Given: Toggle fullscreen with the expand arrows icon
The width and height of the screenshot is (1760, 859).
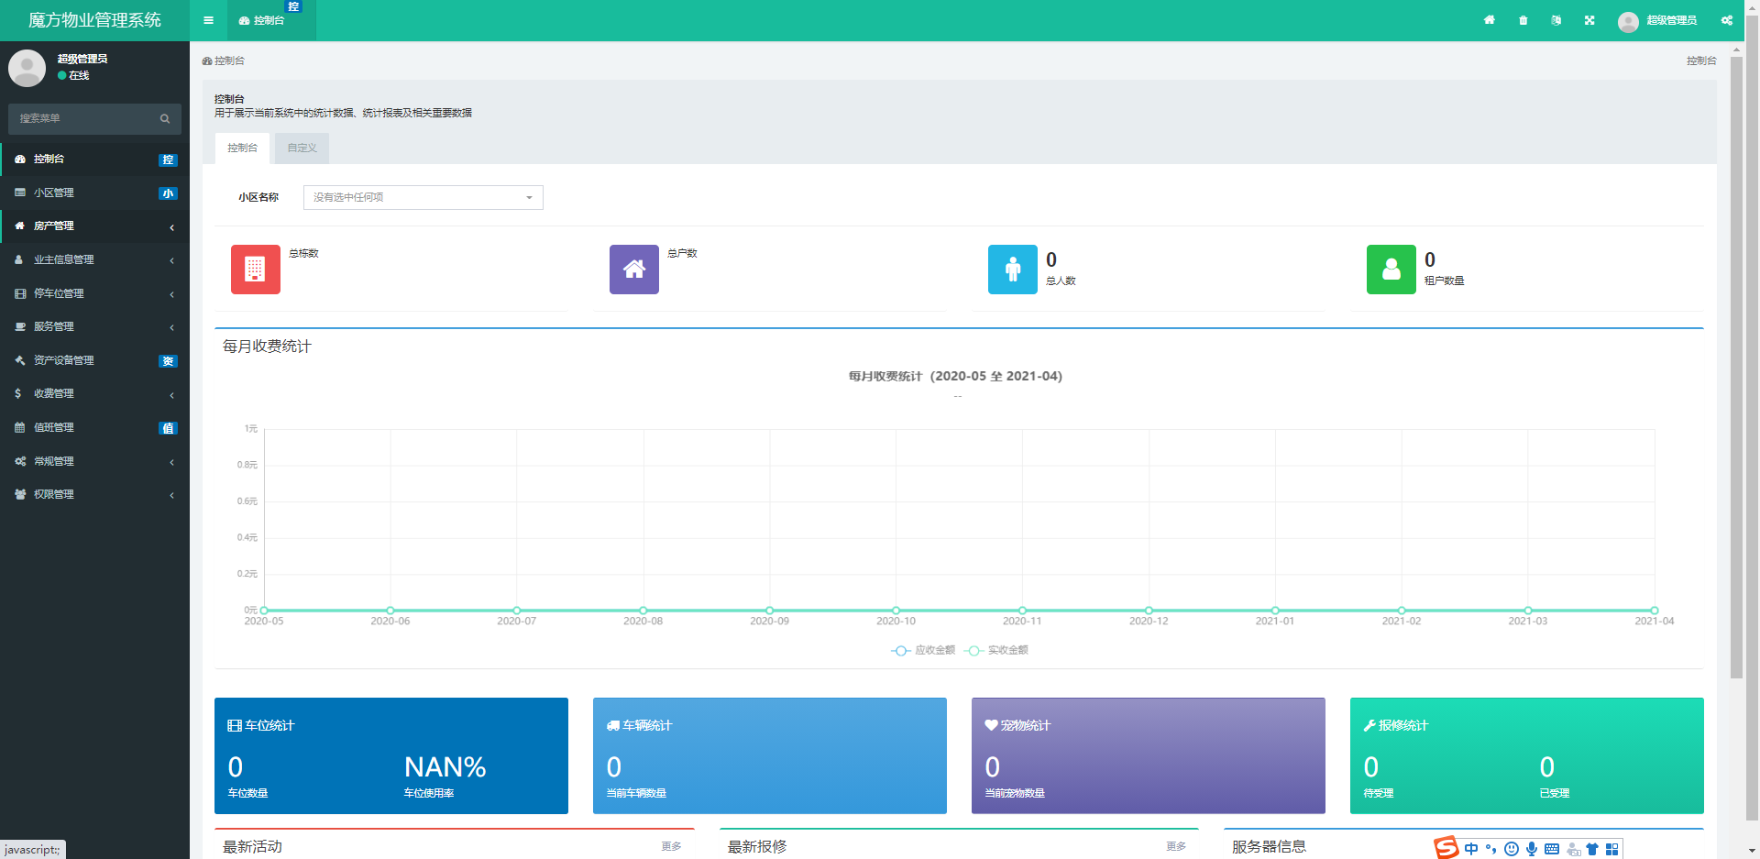Looking at the screenshot, I should click(x=1589, y=20).
